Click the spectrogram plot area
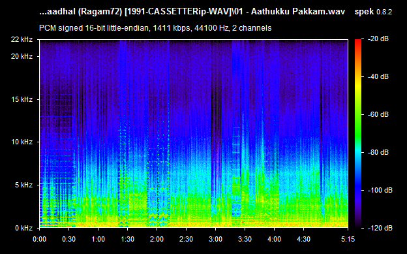Image resolution: width=407 pixels, height=254 pixels. (194, 134)
